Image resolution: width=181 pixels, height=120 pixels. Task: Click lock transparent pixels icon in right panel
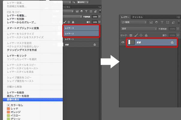click(131, 35)
